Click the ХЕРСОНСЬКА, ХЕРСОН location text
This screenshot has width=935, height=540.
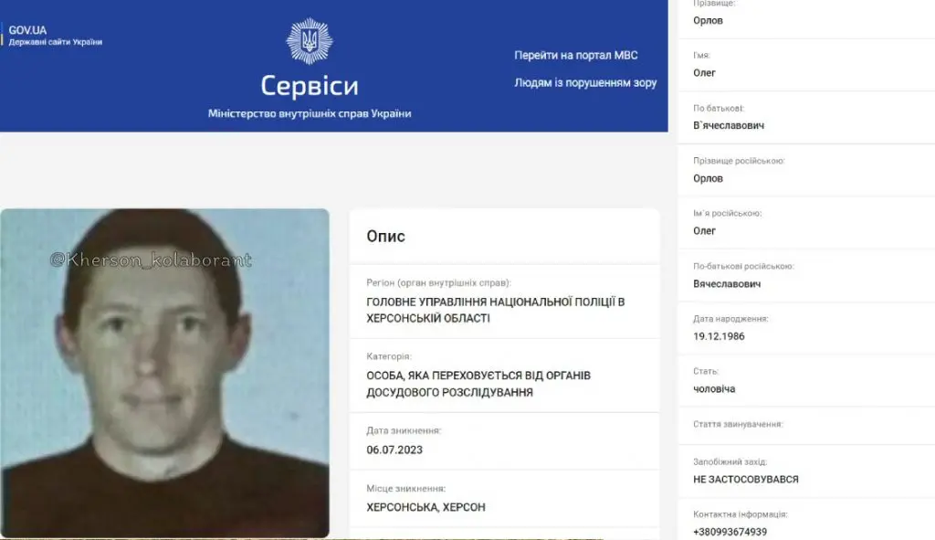(x=425, y=507)
